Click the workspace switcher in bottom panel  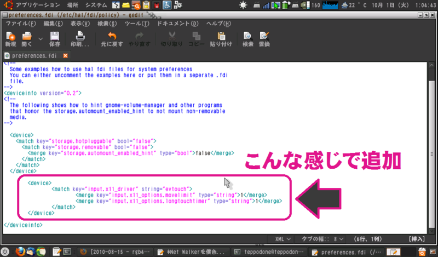click(x=400, y=252)
